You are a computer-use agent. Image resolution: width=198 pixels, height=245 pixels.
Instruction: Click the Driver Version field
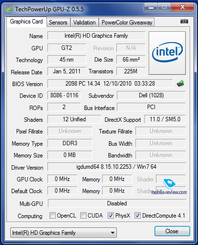[x=116, y=167]
